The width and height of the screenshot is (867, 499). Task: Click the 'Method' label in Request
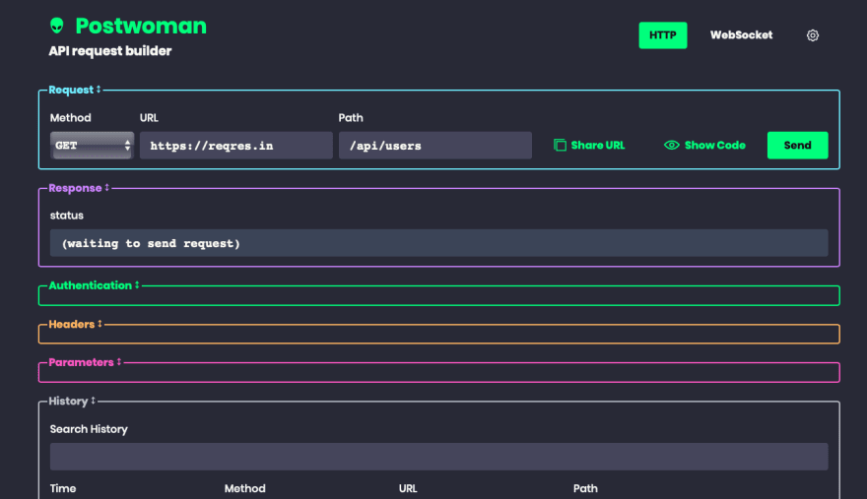coord(70,118)
